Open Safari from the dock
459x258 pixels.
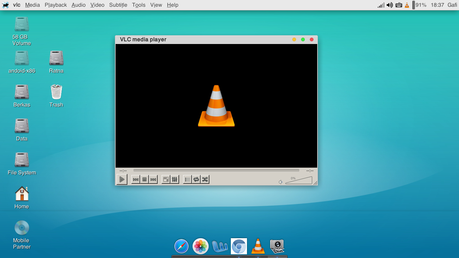[x=181, y=246]
